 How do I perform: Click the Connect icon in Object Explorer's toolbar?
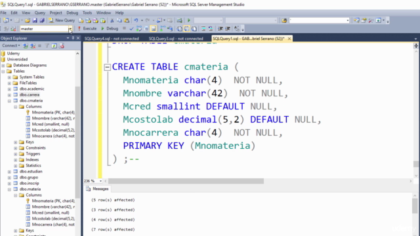tap(26, 46)
